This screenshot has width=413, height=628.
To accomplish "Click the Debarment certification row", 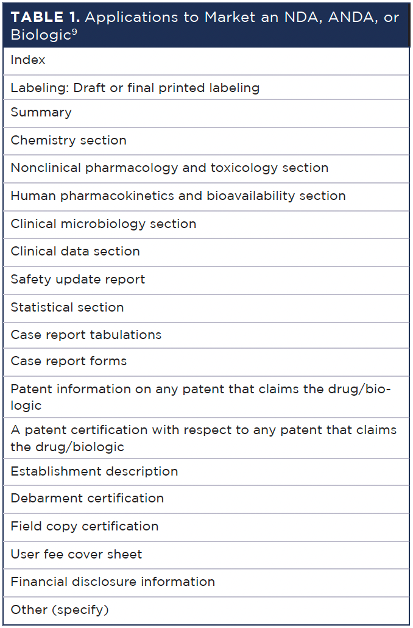I will (206, 499).
